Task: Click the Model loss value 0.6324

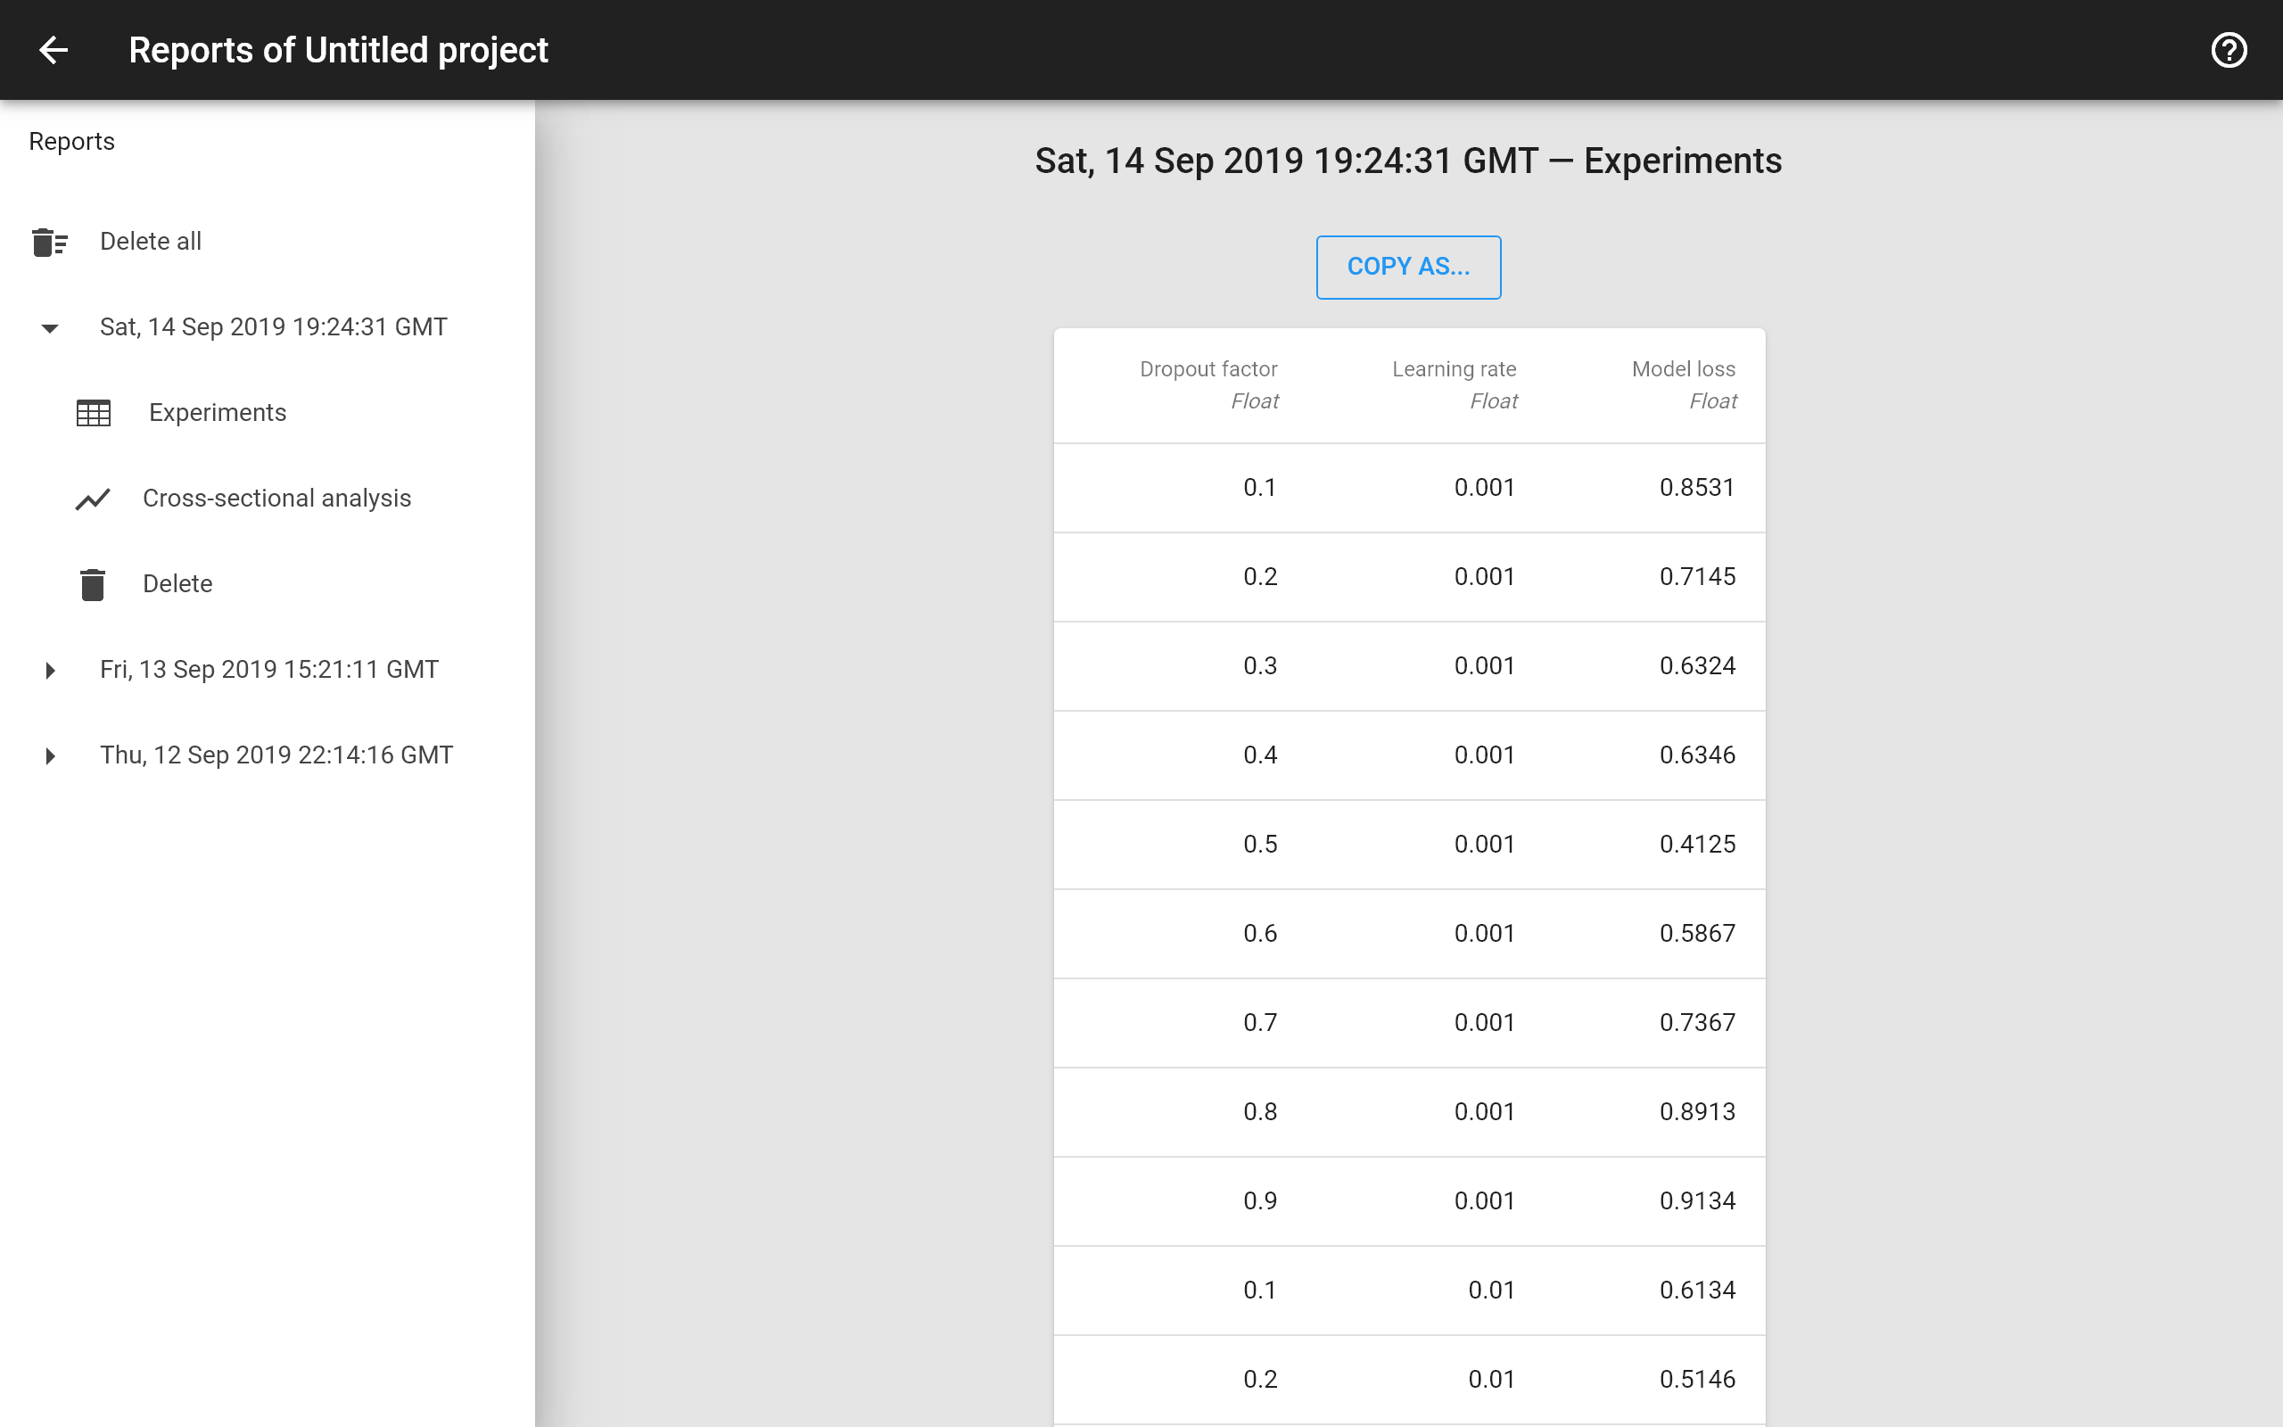Action: pos(1697,665)
